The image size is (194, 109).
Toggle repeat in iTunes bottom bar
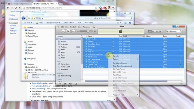click(71, 84)
